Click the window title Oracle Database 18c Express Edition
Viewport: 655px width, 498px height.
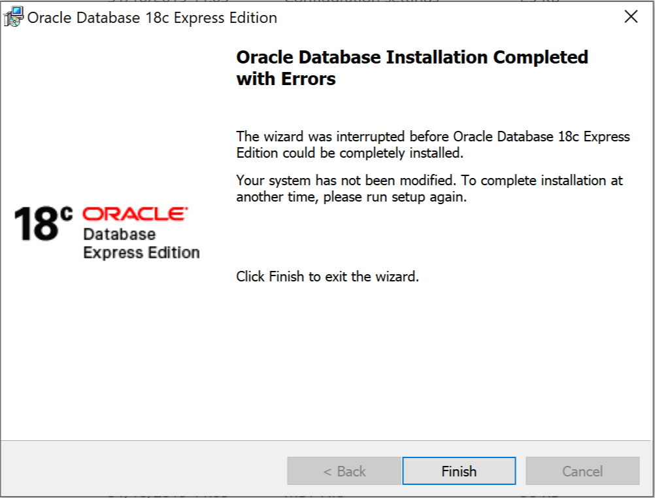[152, 18]
